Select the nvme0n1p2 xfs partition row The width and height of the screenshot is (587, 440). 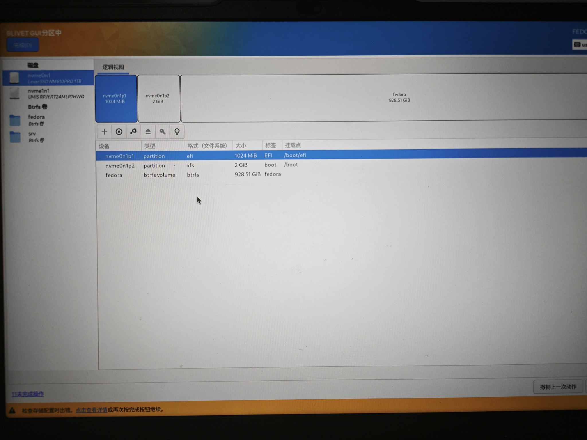(x=341, y=165)
